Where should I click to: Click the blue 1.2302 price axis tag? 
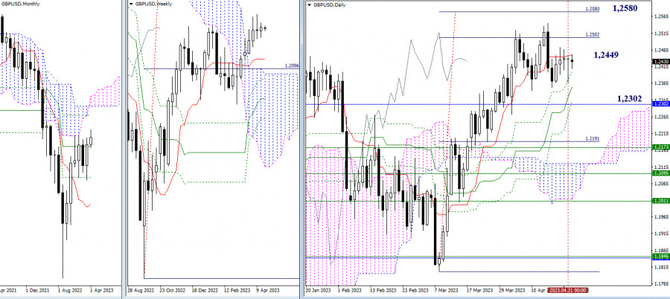pyautogui.click(x=661, y=104)
